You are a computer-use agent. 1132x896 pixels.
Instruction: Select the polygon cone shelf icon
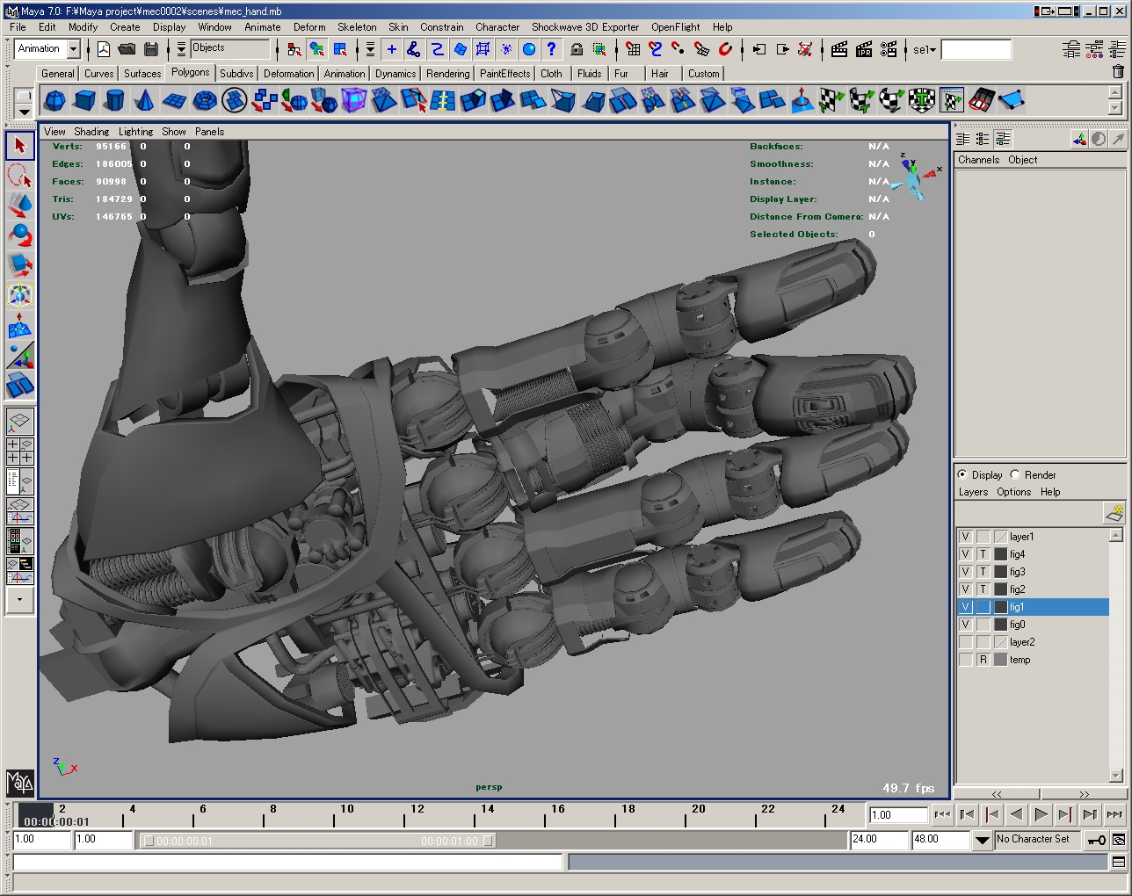pyautogui.click(x=144, y=101)
